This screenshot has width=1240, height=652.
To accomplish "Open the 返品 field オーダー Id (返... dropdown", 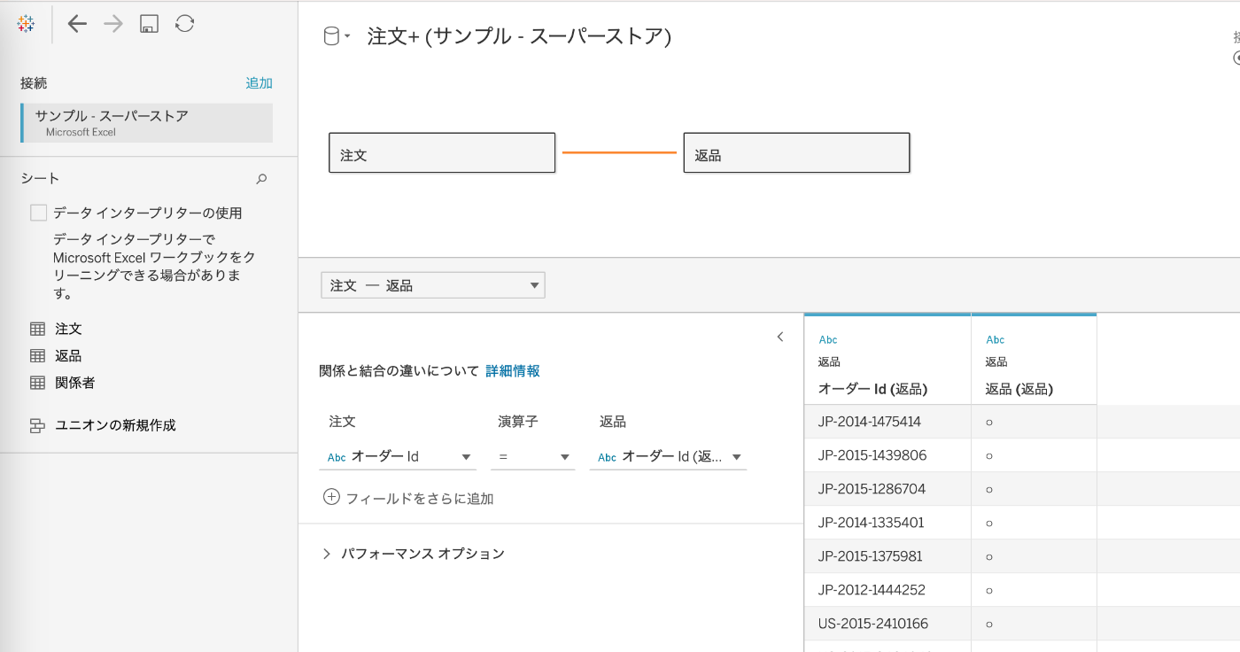I will pyautogui.click(x=669, y=457).
